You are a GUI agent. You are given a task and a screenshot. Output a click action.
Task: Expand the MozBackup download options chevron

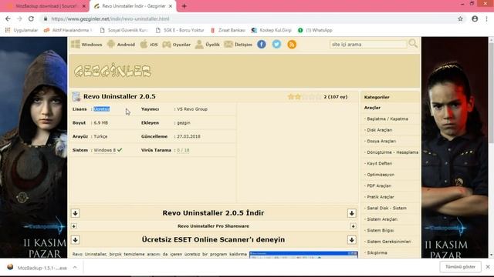click(x=75, y=268)
